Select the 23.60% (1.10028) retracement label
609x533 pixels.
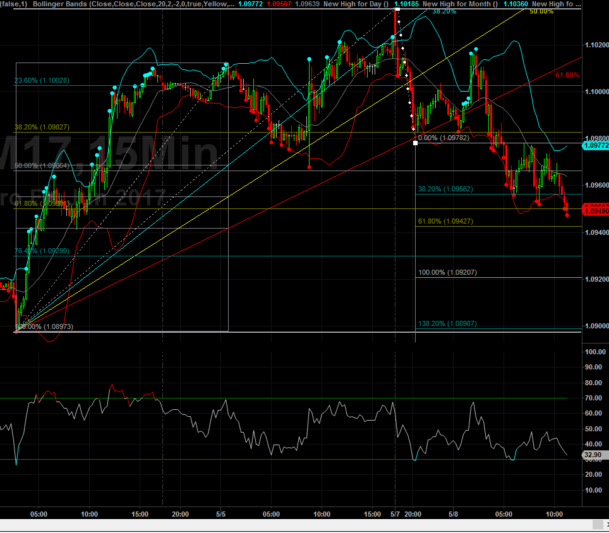pos(42,80)
